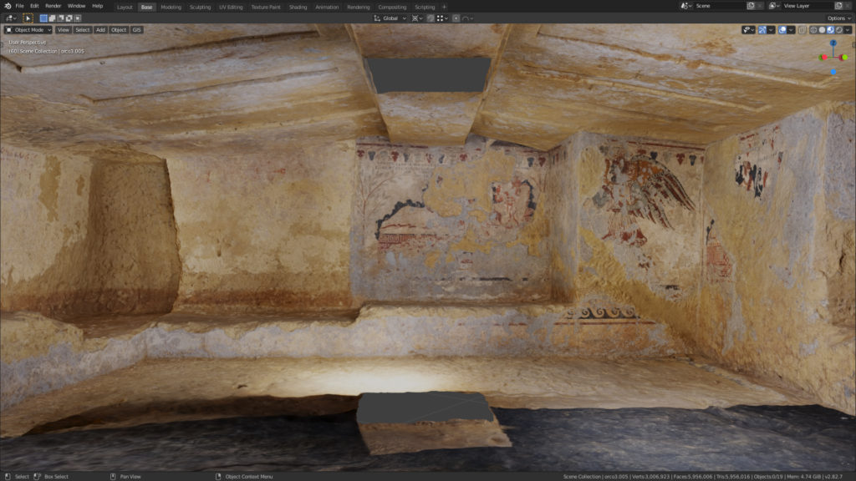Viewport: 856px width, 481px height.
Task: Click the red X axis gizmo handle
Action: tap(823, 58)
